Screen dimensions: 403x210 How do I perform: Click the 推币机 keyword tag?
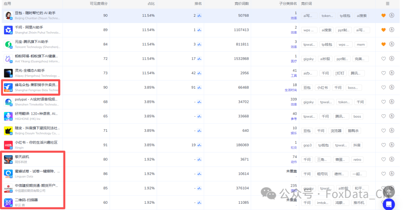pos(359,203)
